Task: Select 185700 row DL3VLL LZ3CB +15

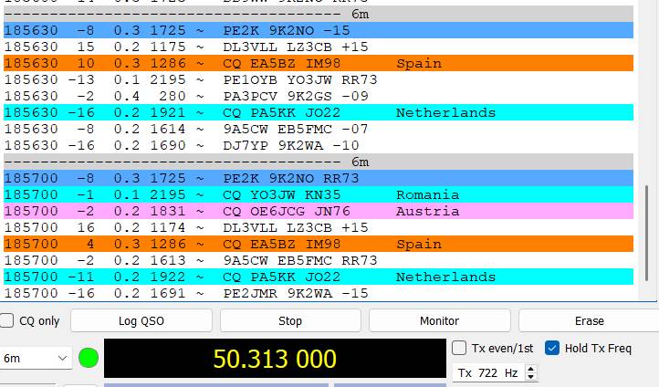Action: point(319,227)
